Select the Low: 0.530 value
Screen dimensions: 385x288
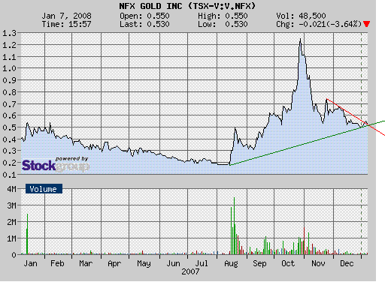pos(223,24)
